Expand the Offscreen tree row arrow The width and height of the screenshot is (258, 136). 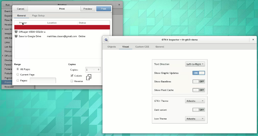click(x=3, y=56)
